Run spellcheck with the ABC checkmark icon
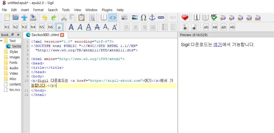 tap(214, 17)
